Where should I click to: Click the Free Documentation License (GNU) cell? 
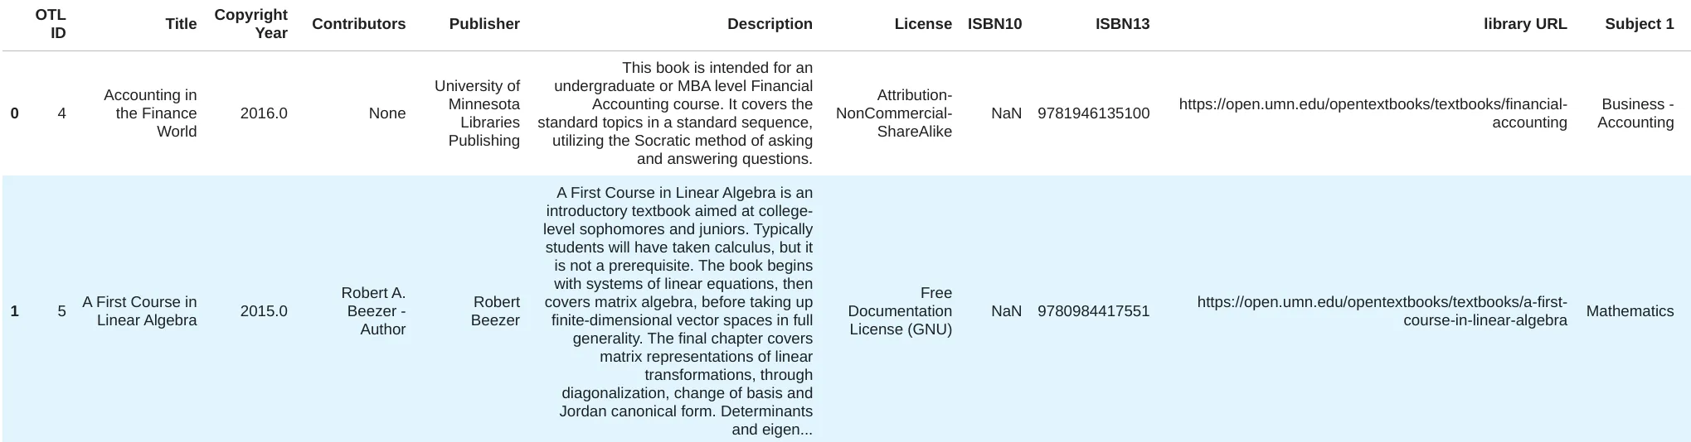900,311
